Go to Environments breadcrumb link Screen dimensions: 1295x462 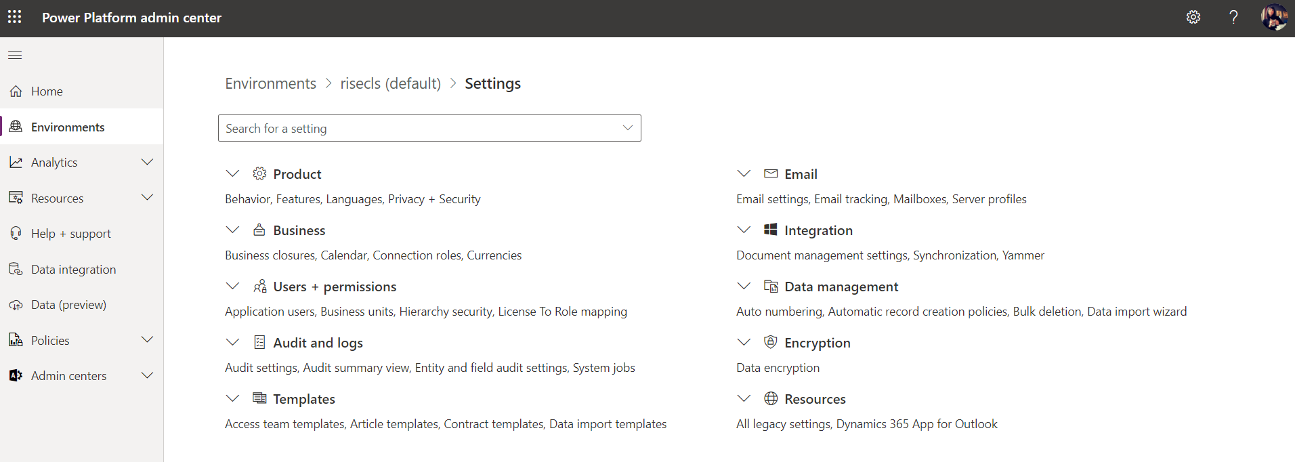(x=270, y=83)
